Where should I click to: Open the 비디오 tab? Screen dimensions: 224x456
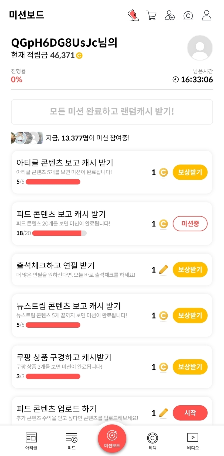click(x=193, y=440)
